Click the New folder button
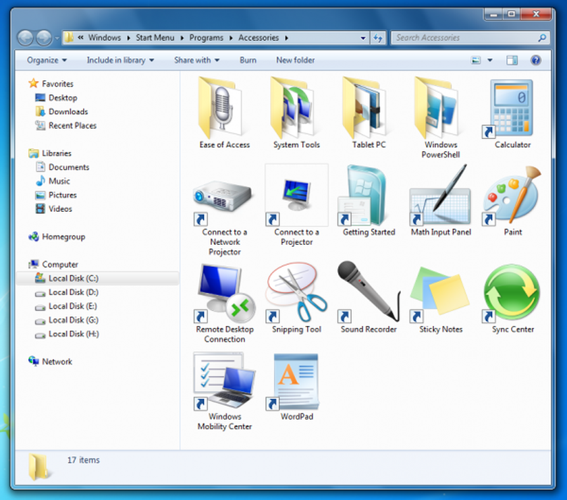The image size is (567, 500). click(x=295, y=60)
